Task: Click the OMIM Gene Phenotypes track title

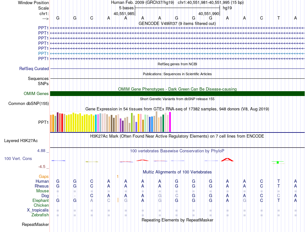Action: pos(177,89)
